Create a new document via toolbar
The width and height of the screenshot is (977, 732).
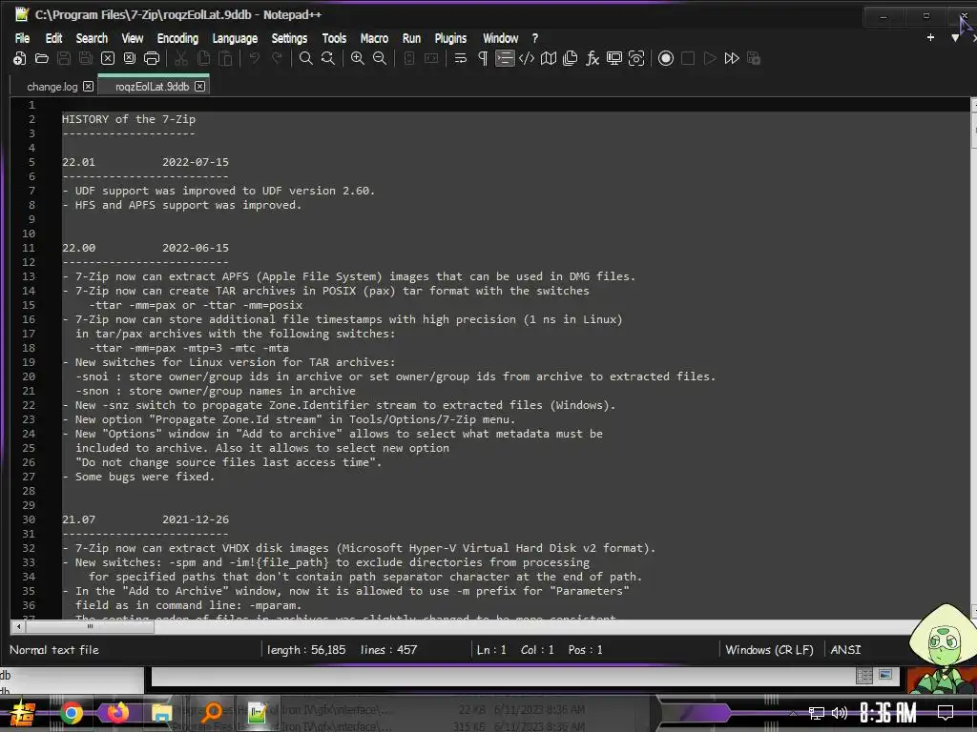[x=20, y=58]
